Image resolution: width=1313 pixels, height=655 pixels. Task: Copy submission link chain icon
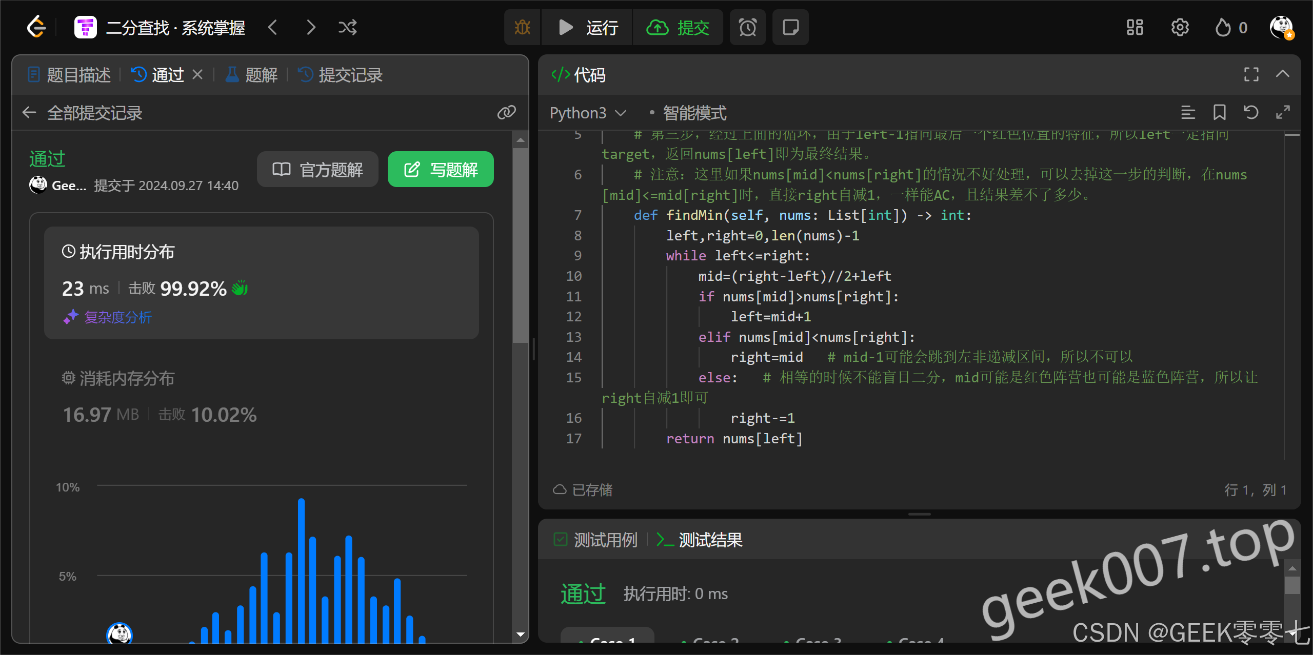506,112
